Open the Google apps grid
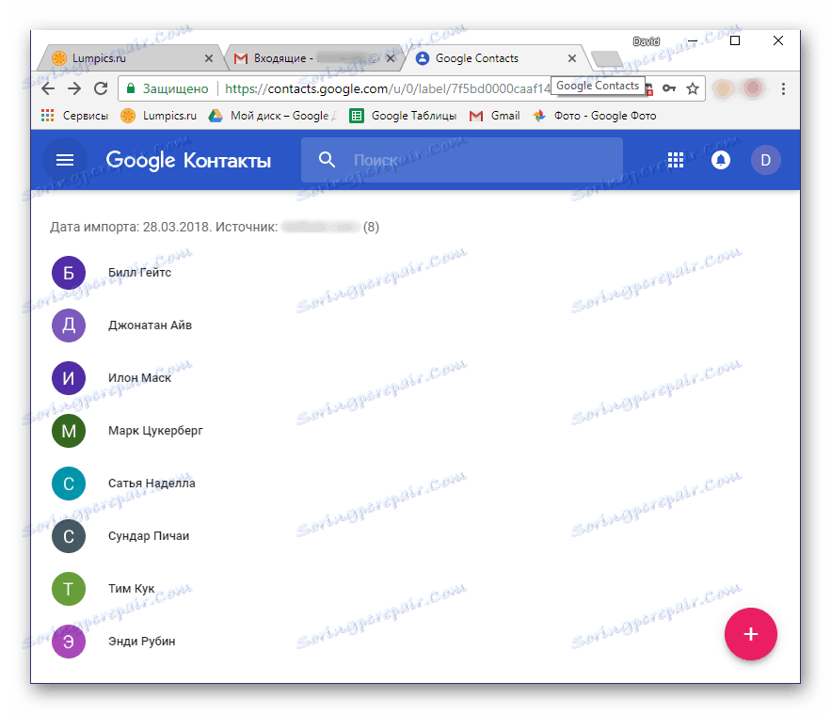831x714 pixels. click(x=675, y=160)
